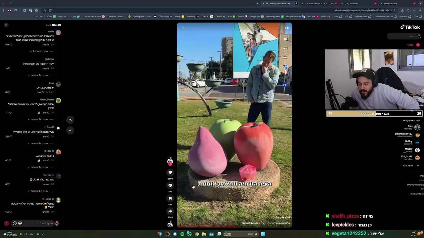The image size is (424, 238).
Task: Click the TikTok search field
Action: 405,36
